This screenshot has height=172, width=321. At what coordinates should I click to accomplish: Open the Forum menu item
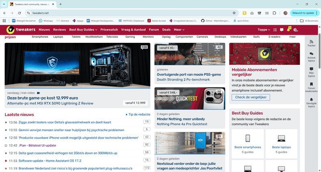[x=154, y=30]
